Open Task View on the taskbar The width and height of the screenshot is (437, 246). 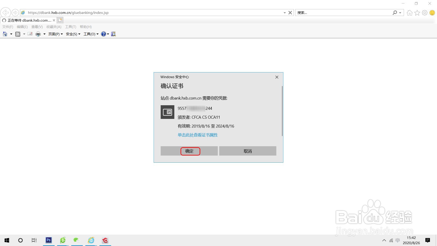[34, 240]
